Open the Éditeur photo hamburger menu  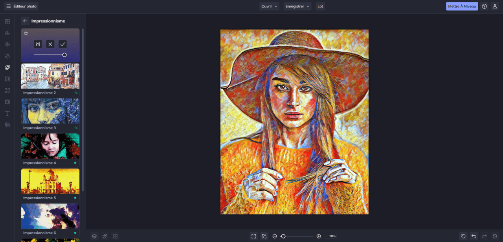coord(8,6)
